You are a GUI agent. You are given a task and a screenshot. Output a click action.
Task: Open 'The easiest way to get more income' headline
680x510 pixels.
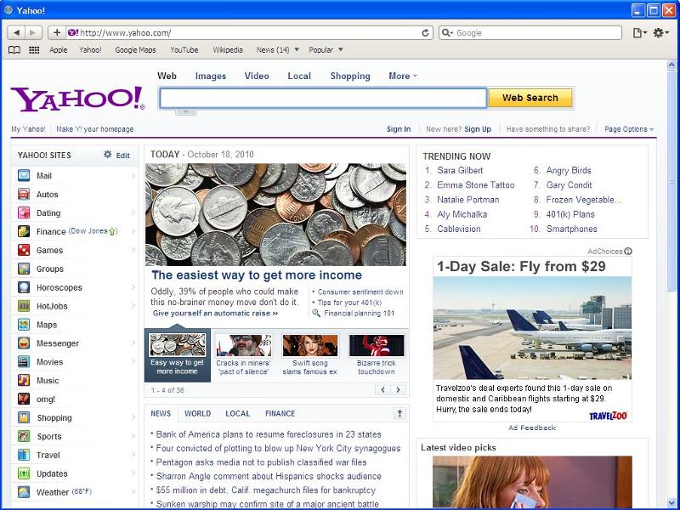(x=257, y=275)
